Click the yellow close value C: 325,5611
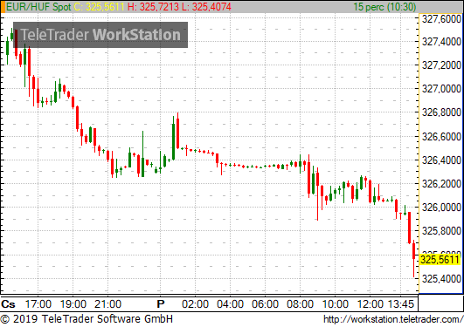The image size is (464, 327). pos(99,7)
